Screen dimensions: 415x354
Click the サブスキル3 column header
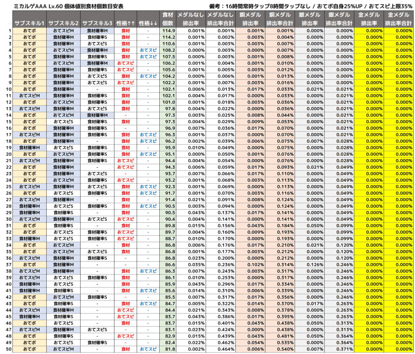pos(97,23)
